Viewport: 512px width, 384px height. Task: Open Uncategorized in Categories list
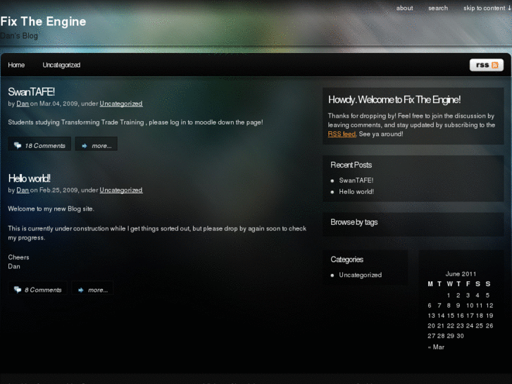pyautogui.click(x=360, y=275)
